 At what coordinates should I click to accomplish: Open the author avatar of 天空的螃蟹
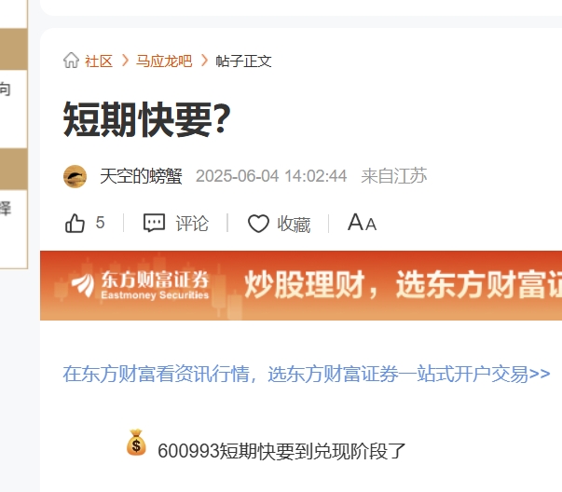pyautogui.click(x=75, y=176)
